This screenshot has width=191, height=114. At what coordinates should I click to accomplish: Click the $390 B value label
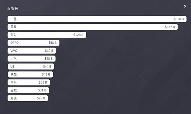tap(179, 19)
